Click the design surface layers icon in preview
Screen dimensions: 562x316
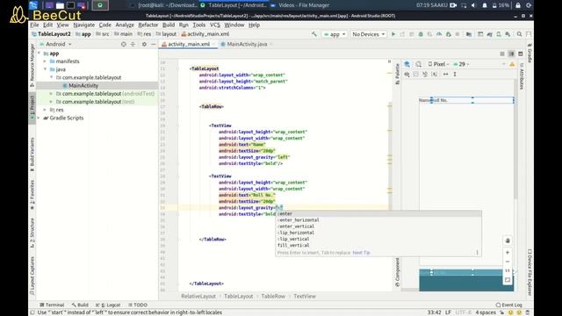pos(407,64)
